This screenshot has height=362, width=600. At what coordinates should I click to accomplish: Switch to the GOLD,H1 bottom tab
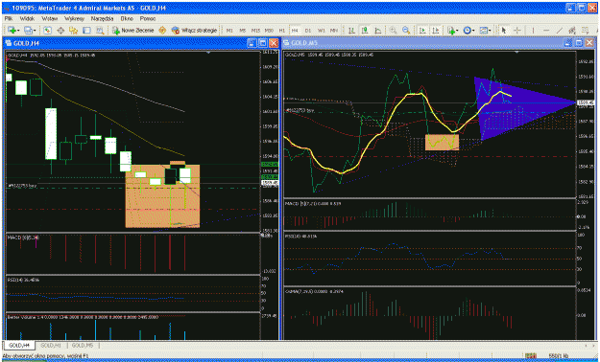[51, 345]
